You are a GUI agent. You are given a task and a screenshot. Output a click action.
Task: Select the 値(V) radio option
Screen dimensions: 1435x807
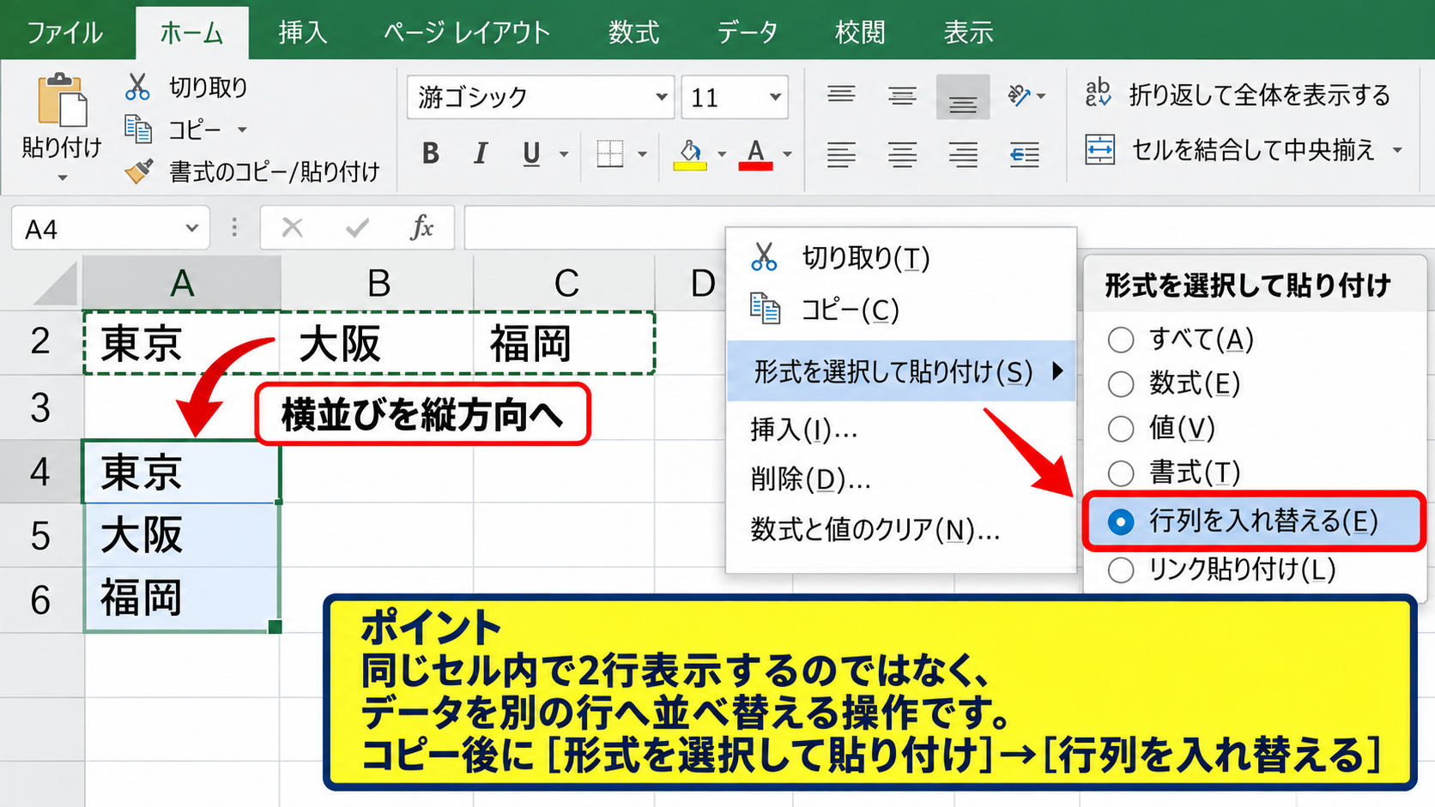[1121, 428]
